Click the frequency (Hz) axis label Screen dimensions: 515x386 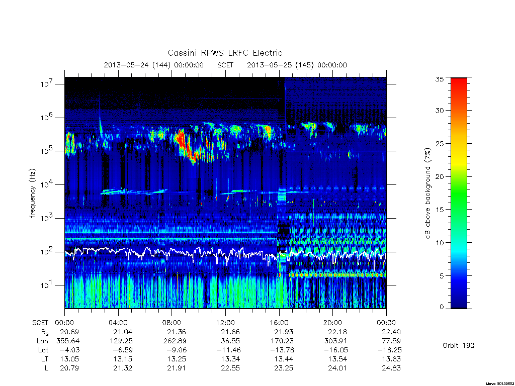tap(33, 194)
